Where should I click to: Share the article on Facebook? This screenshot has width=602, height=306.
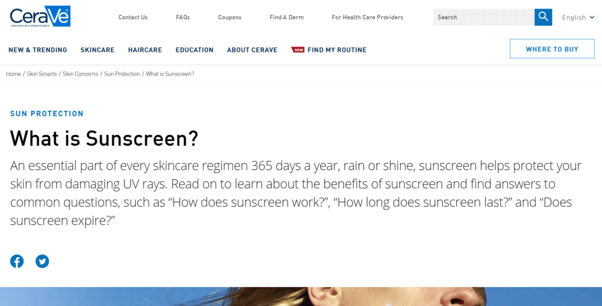point(17,261)
